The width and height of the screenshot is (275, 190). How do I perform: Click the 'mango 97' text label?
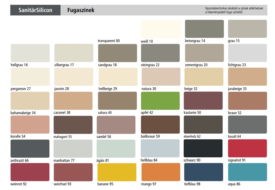pyautogui.click(x=149, y=184)
